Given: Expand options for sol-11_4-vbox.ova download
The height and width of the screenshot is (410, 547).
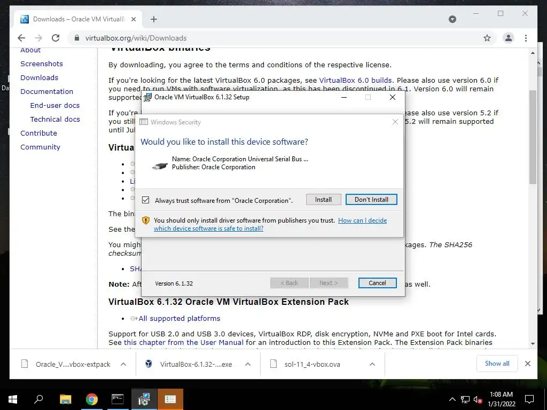Looking at the screenshot, I should click(372, 364).
